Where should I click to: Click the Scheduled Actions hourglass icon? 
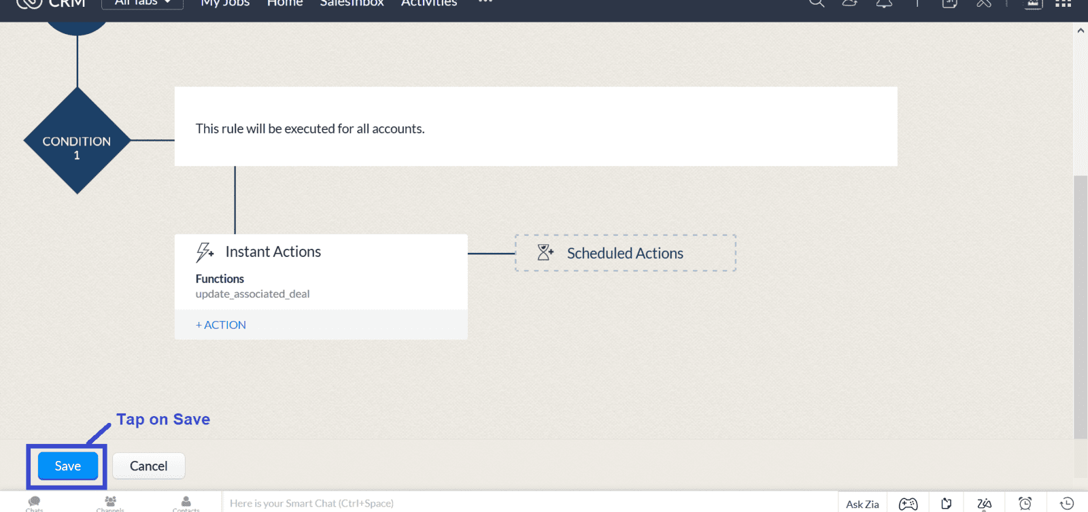tap(545, 253)
